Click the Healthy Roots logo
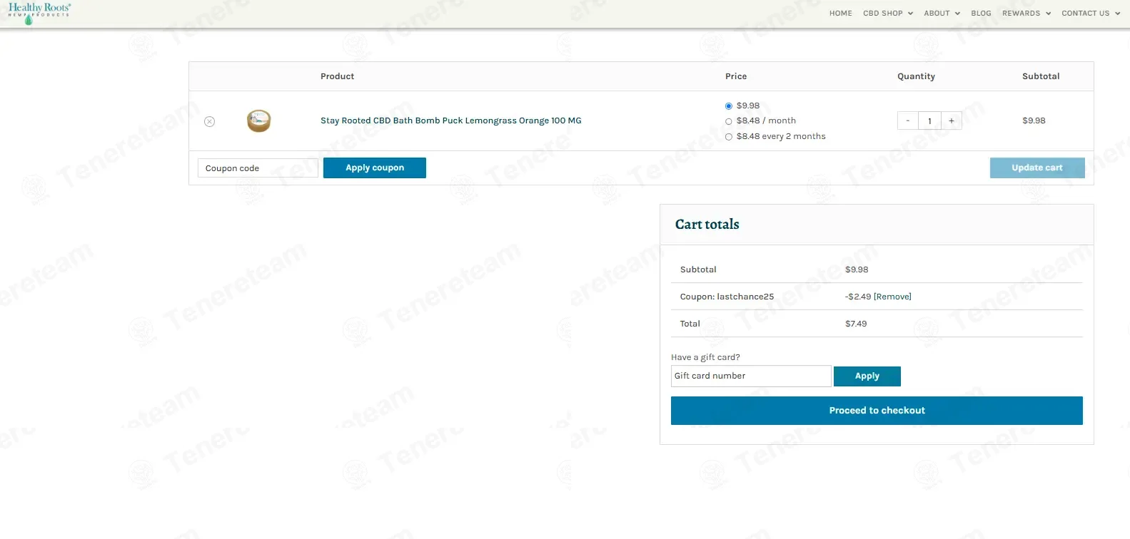 (39, 13)
